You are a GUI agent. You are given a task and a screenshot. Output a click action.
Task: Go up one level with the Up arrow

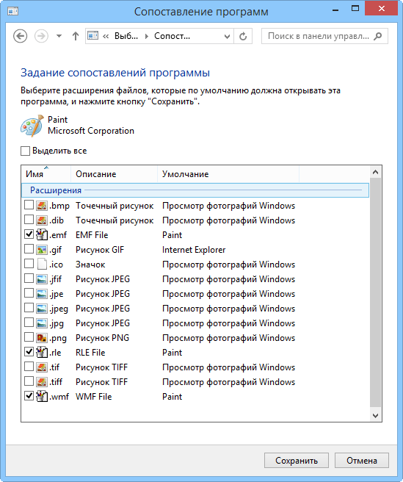(76, 36)
